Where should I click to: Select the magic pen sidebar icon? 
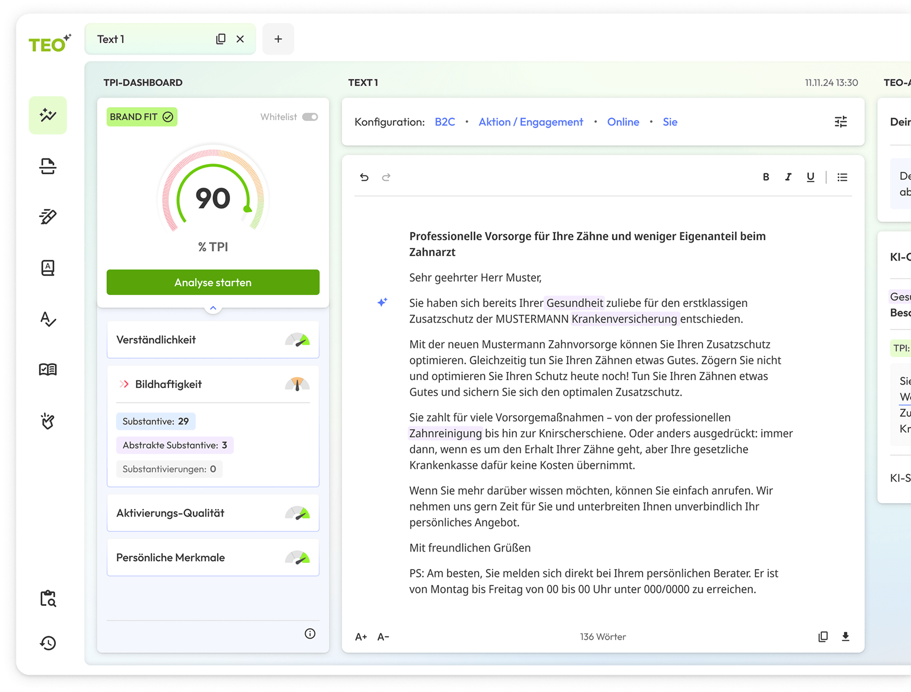pos(48,217)
